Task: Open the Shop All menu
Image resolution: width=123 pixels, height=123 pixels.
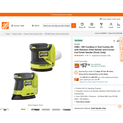Action: (x=82, y=25)
